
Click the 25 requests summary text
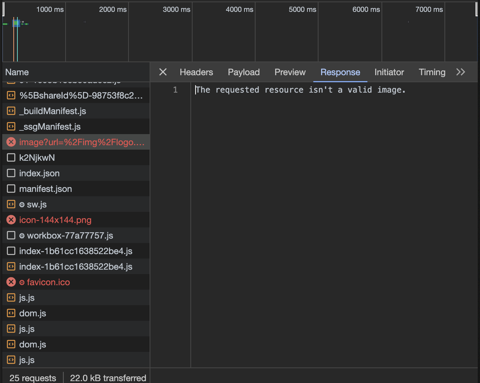(33, 378)
